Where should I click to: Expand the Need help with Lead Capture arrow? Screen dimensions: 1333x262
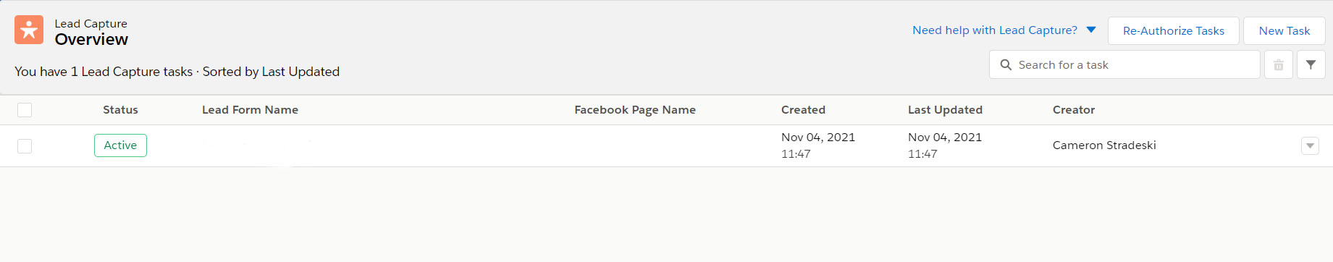(1091, 30)
